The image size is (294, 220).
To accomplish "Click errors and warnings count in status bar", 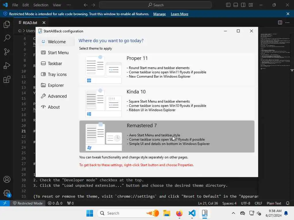I will point(55,203).
